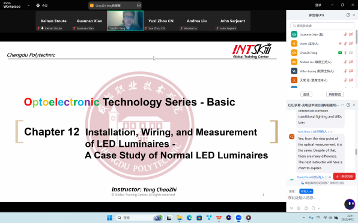The width and height of the screenshot is (358, 223).
Task: Click the Invite button below participants list
Action: coord(306,94)
